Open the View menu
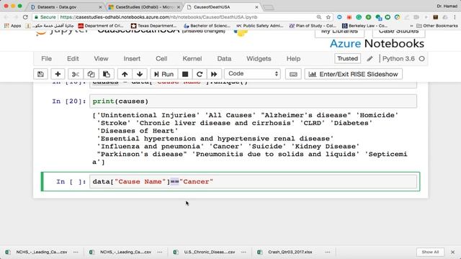Image resolution: width=461 pixels, height=259 pixels. coord(101,59)
